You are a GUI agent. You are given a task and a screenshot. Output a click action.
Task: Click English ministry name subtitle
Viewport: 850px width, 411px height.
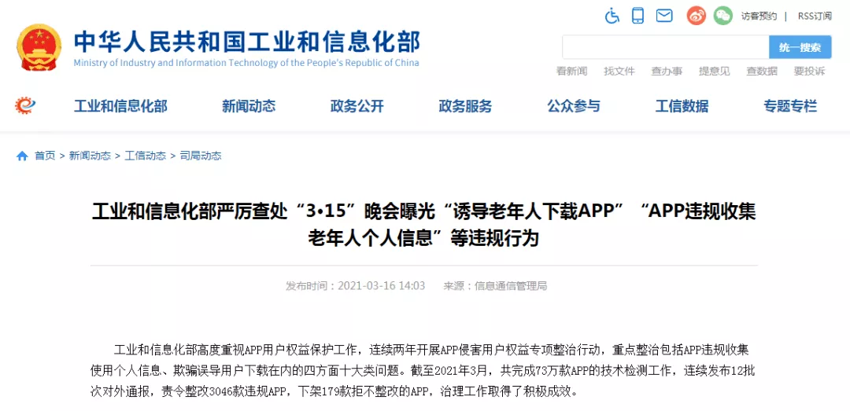coord(246,63)
